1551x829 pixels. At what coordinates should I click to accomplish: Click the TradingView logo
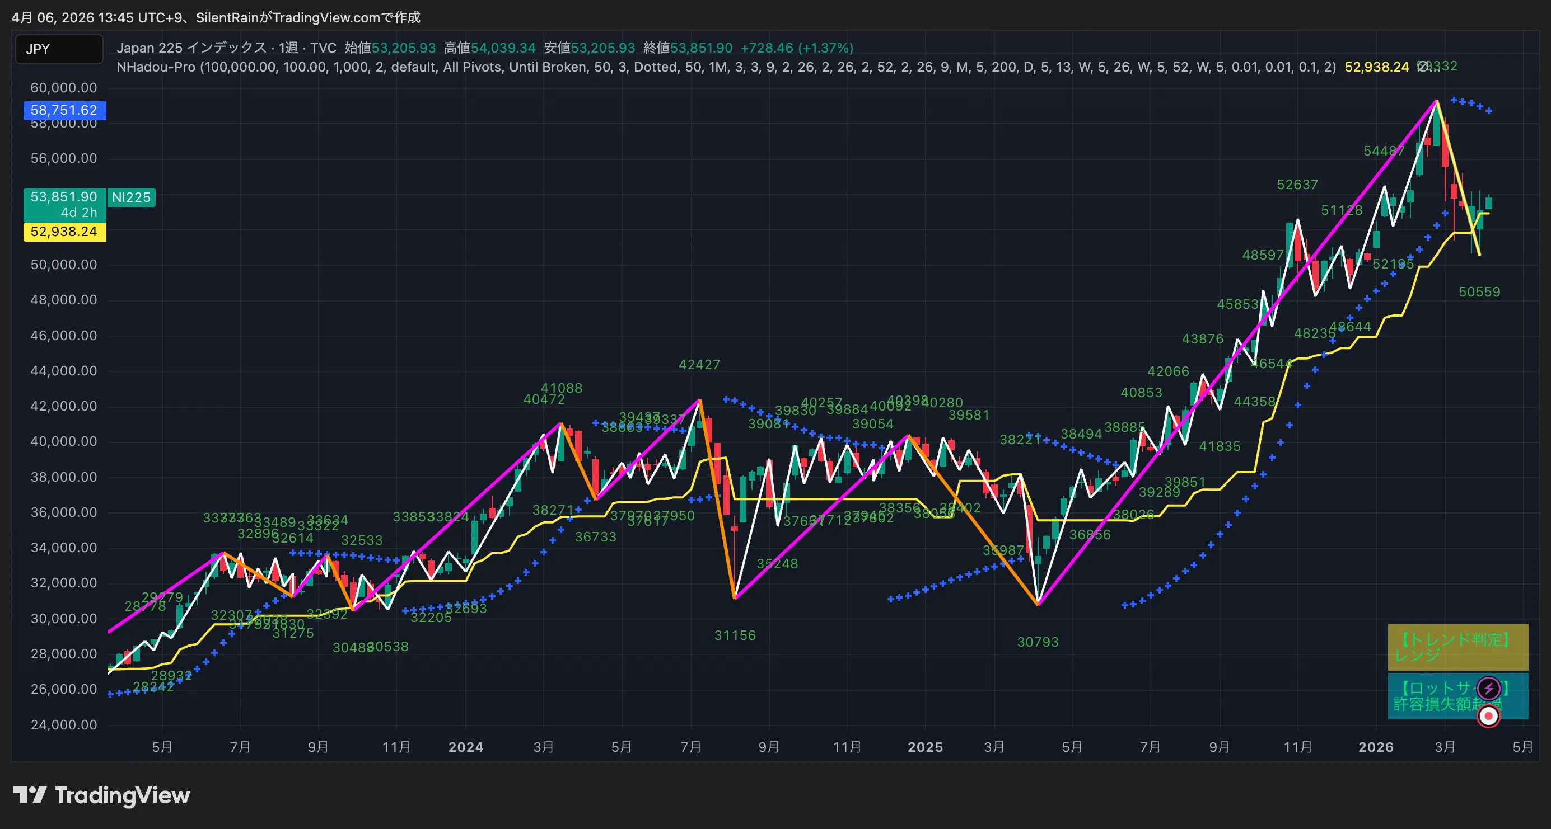point(101,795)
